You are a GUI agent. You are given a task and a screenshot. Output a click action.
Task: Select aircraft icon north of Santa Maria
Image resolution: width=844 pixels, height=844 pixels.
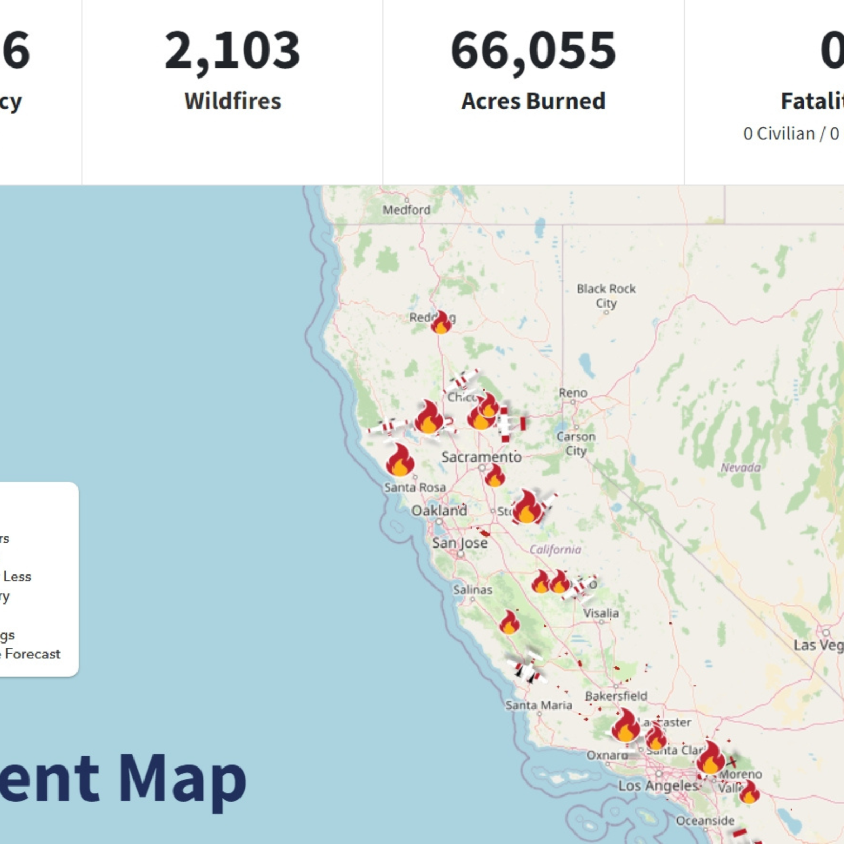click(527, 668)
